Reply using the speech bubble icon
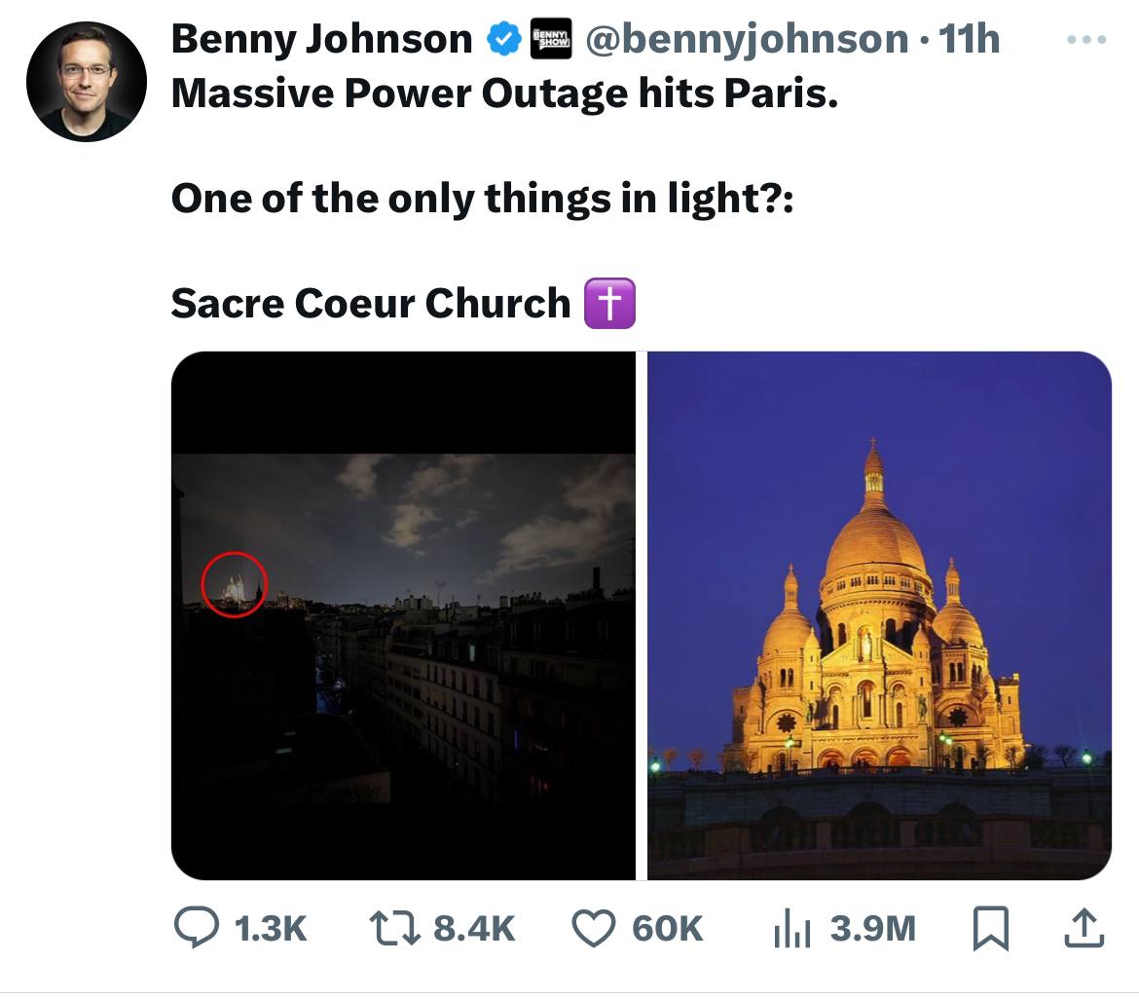The width and height of the screenshot is (1139, 999). coord(196,928)
